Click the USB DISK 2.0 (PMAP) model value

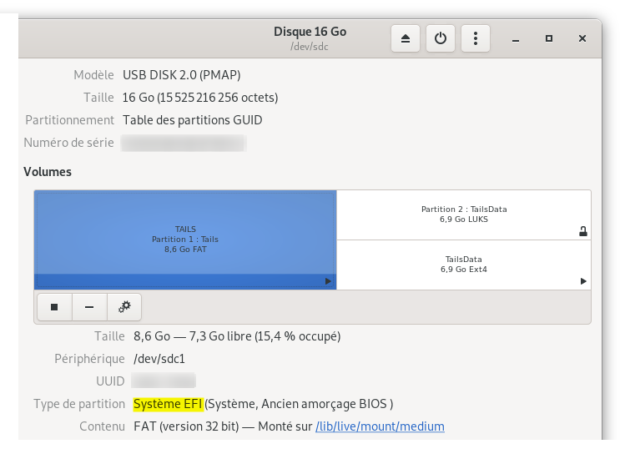point(181,75)
